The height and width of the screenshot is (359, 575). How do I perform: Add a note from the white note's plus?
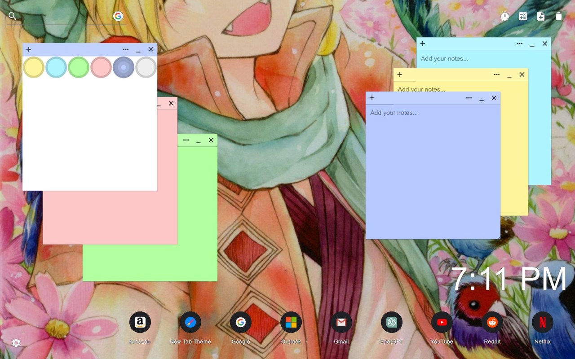click(29, 49)
